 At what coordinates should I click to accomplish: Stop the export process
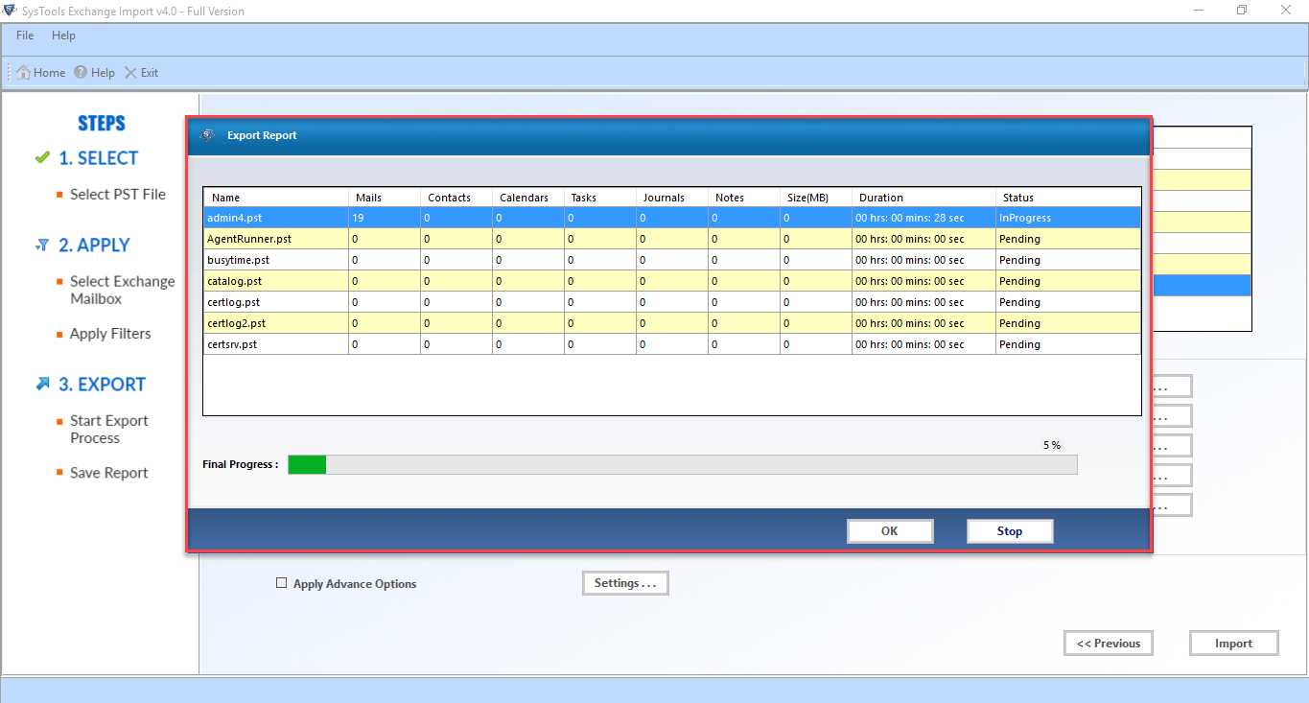click(1010, 531)
